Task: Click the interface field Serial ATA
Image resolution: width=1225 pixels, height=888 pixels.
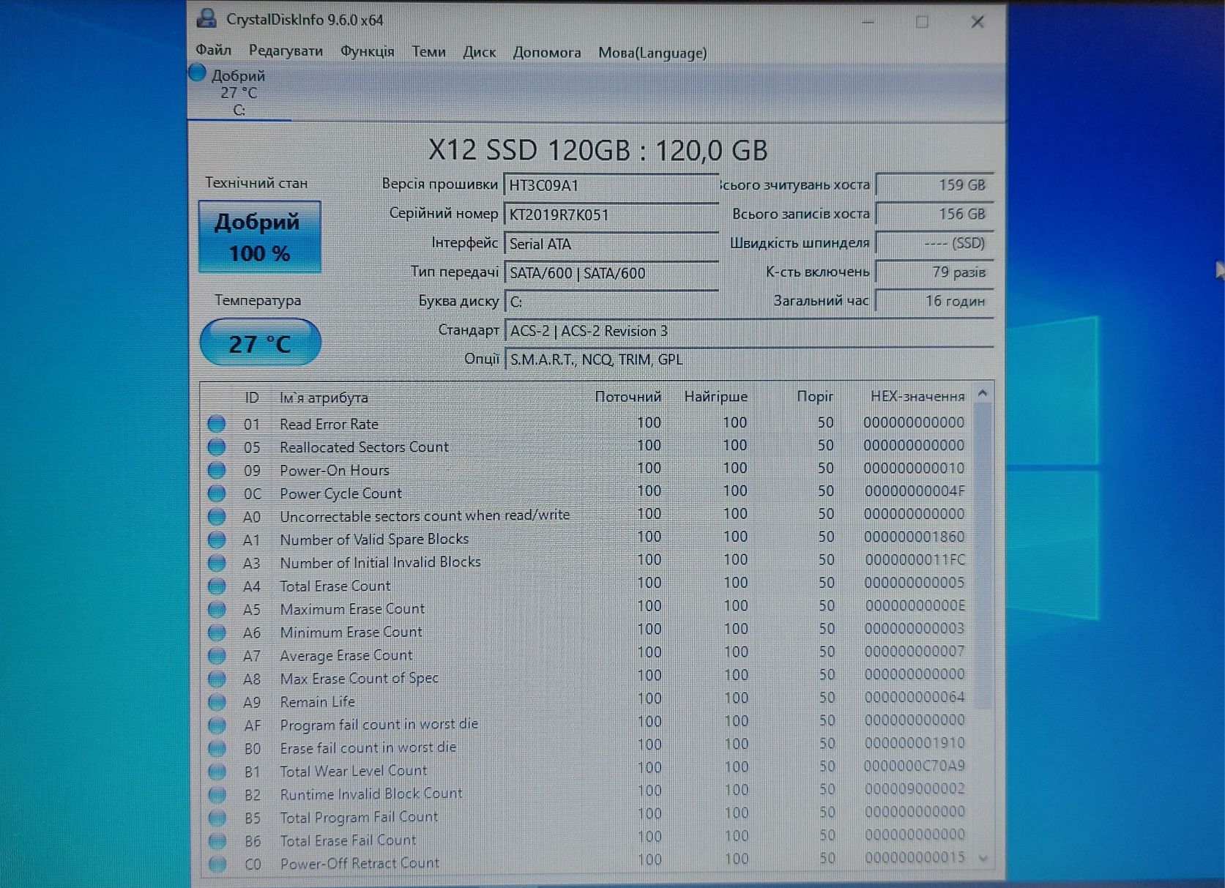Action: click(x=611, y=244)
